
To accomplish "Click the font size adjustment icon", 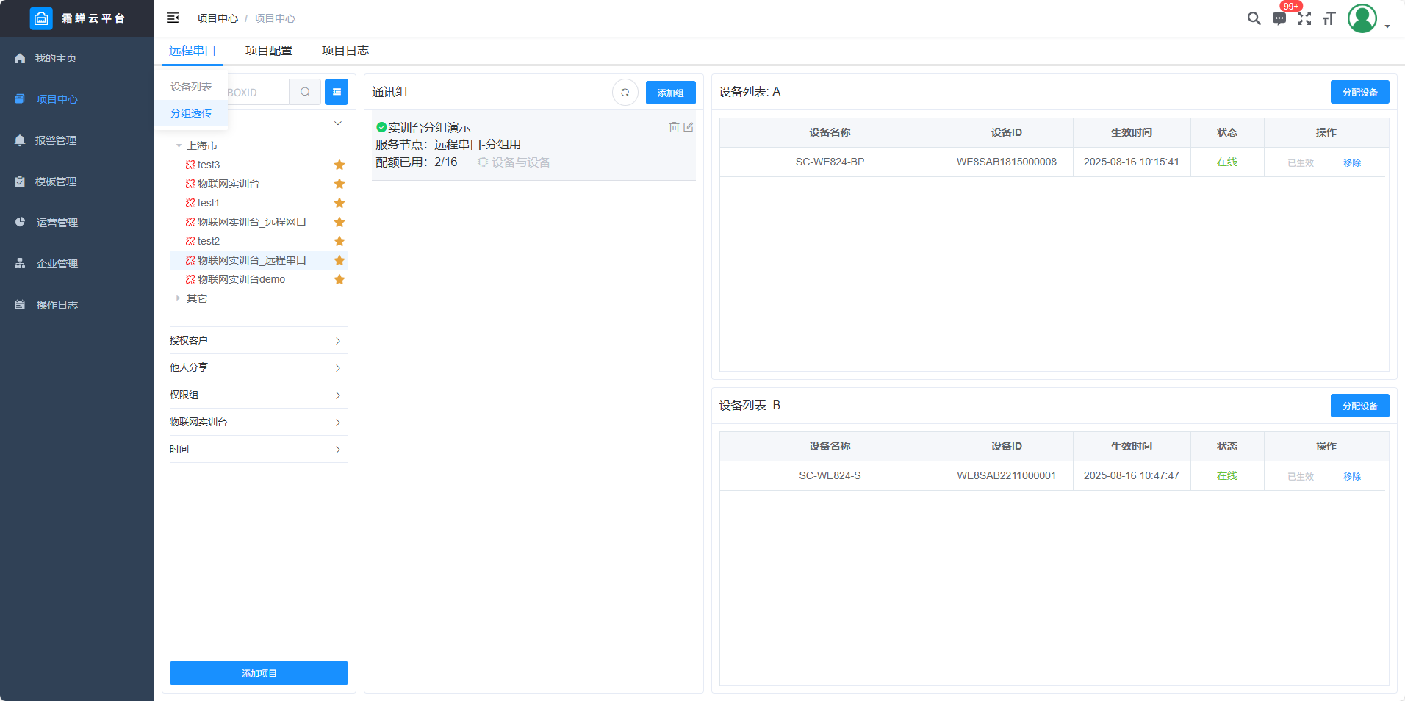I will 1329,19.
